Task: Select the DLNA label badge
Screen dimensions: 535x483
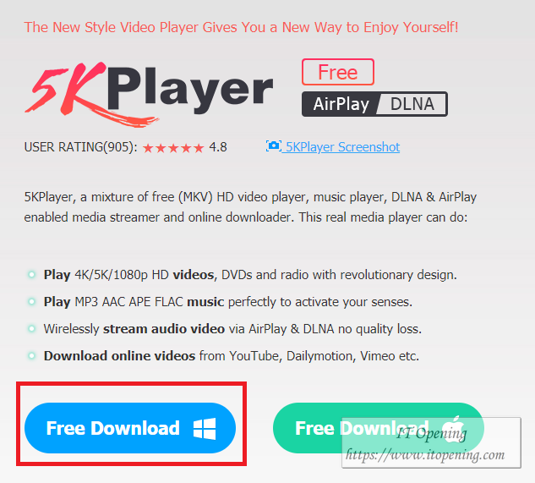Action: coord(412,104)
